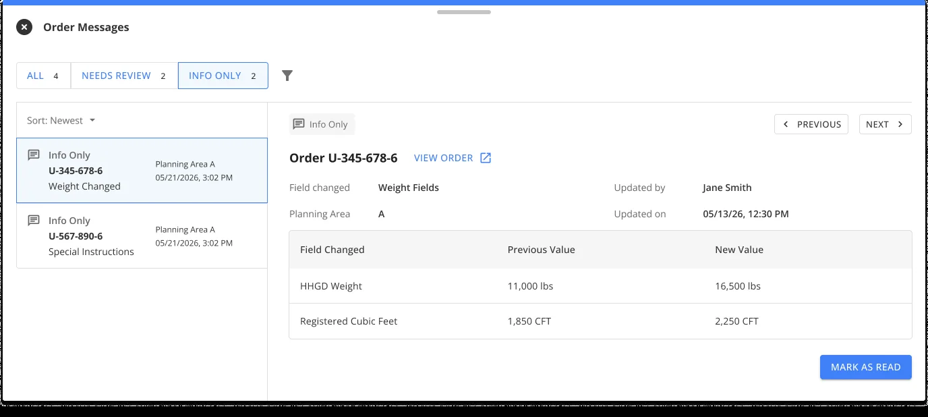Image resolution: width=928 pixels, height=417 pixels.
Task: Click the HHGD Weight cell
Action: pos(331,286)
